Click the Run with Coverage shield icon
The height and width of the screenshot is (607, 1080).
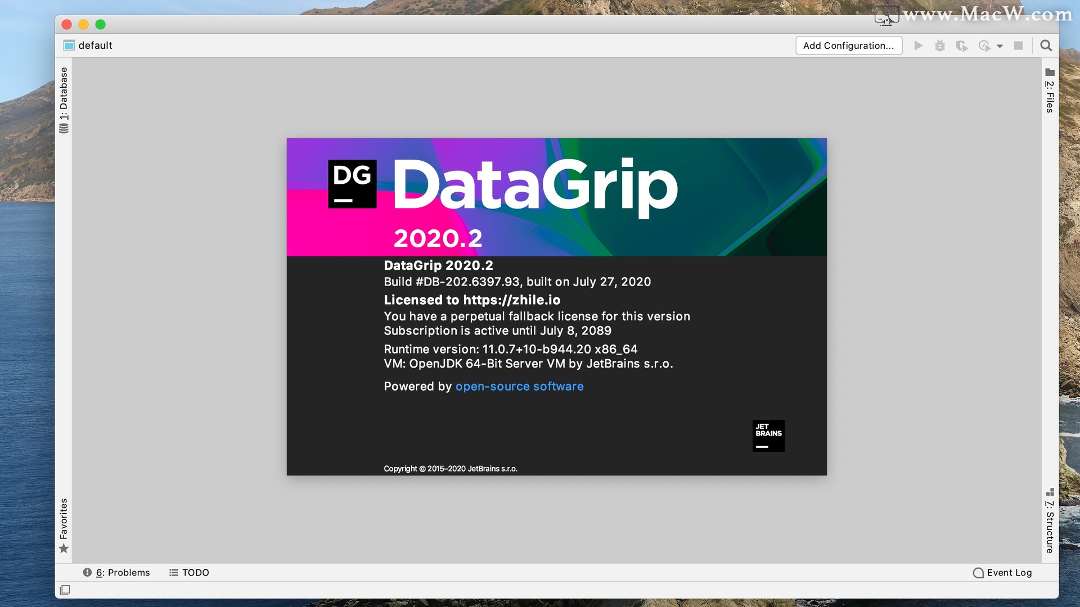pyautogui.click(x=962, y=46)
